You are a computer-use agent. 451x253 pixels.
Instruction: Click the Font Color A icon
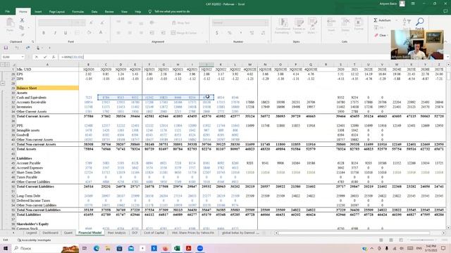101,33
